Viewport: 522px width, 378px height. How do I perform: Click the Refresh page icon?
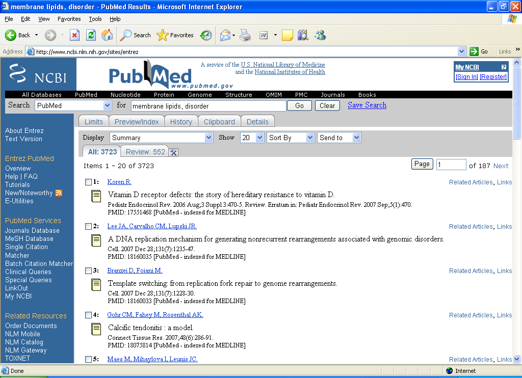pyautogui.click(x=91, y=35)
